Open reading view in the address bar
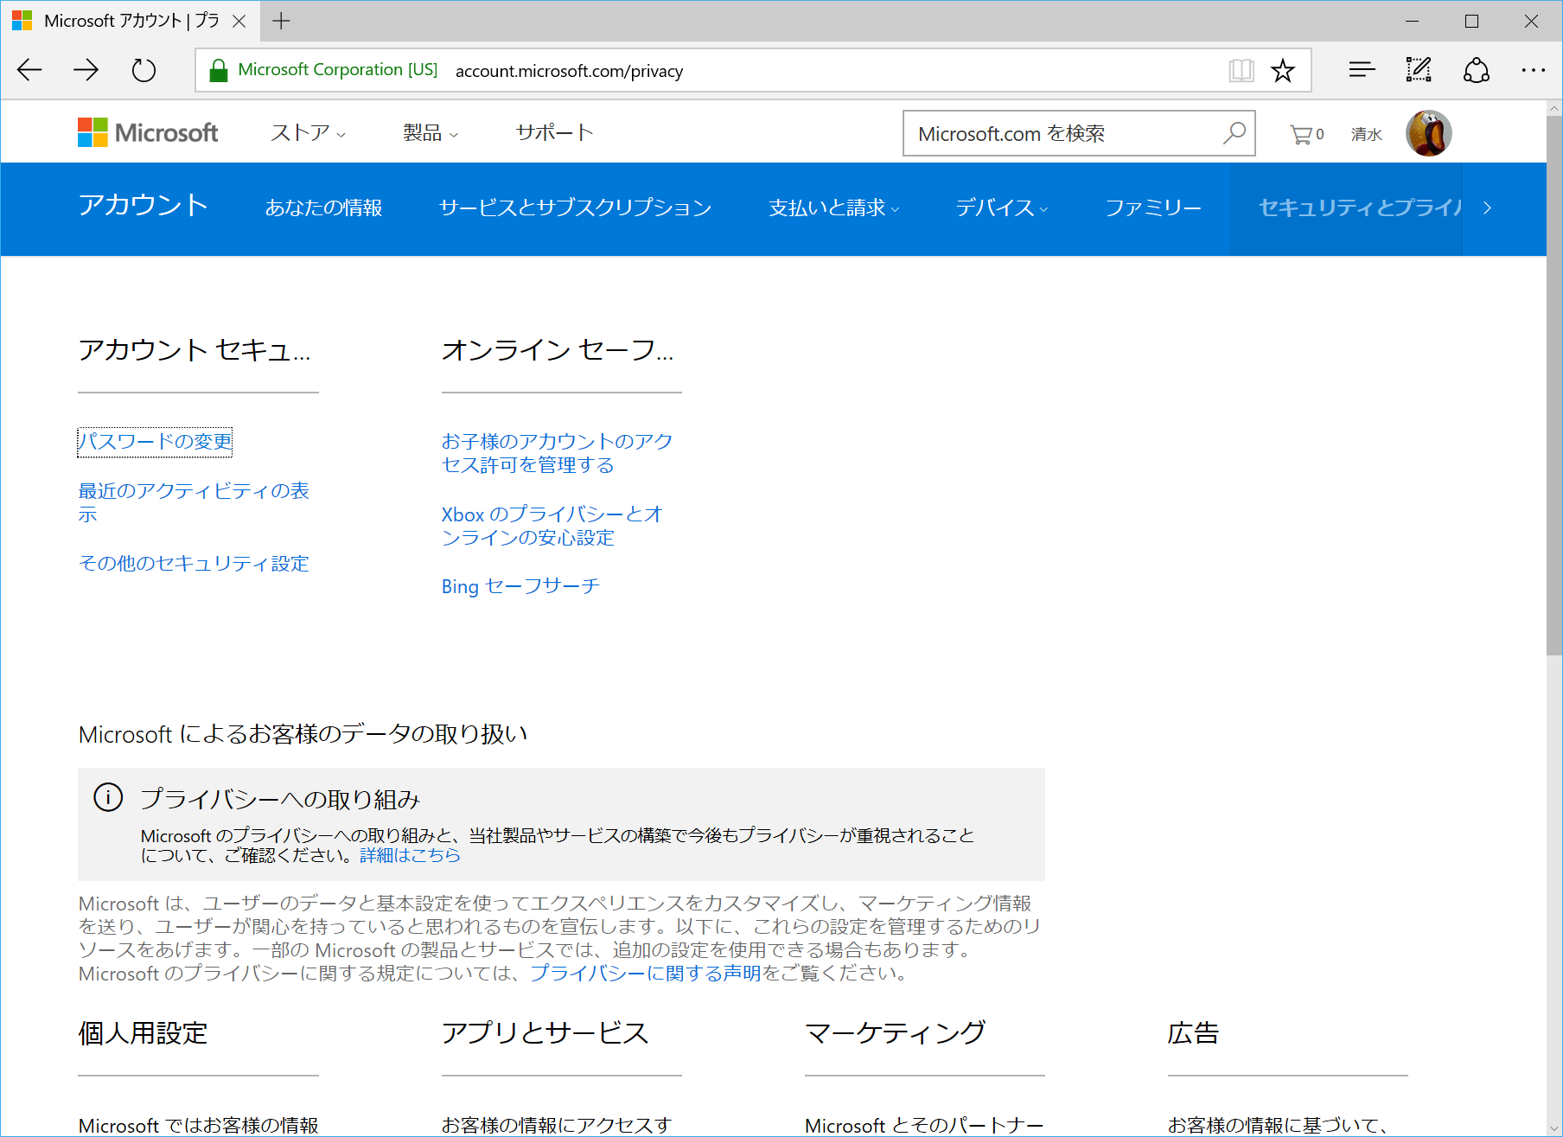 coord(1242,70)
